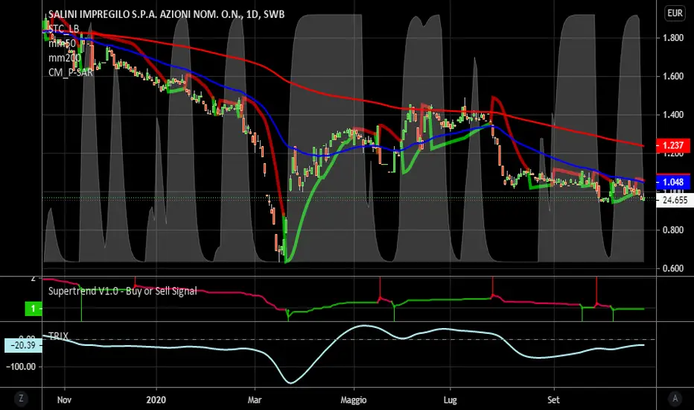This screenshot has width=694, height=410.
Task: Click the Set date on time axis
Action: [553, 400]
